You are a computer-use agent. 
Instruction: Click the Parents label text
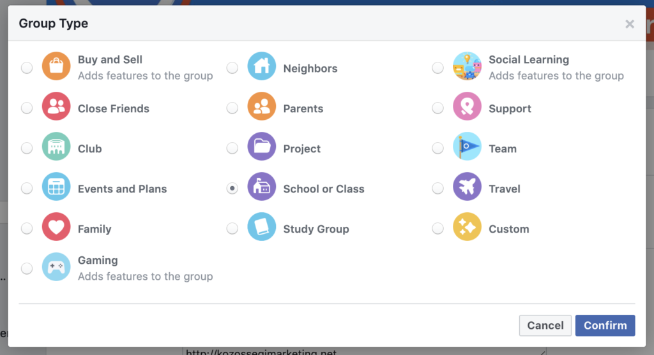[303, 108]
